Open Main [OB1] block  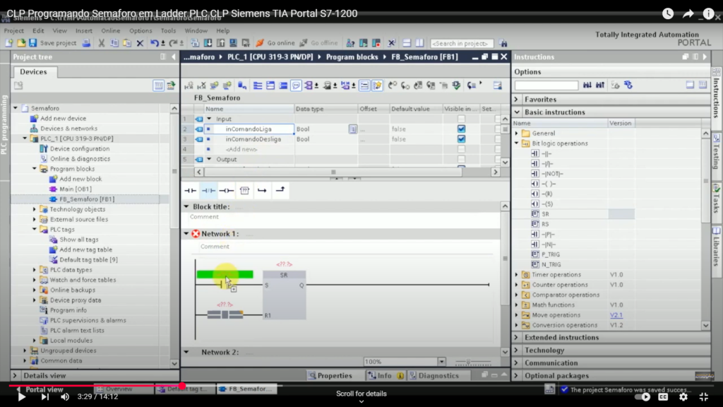(x=76, y=189)
